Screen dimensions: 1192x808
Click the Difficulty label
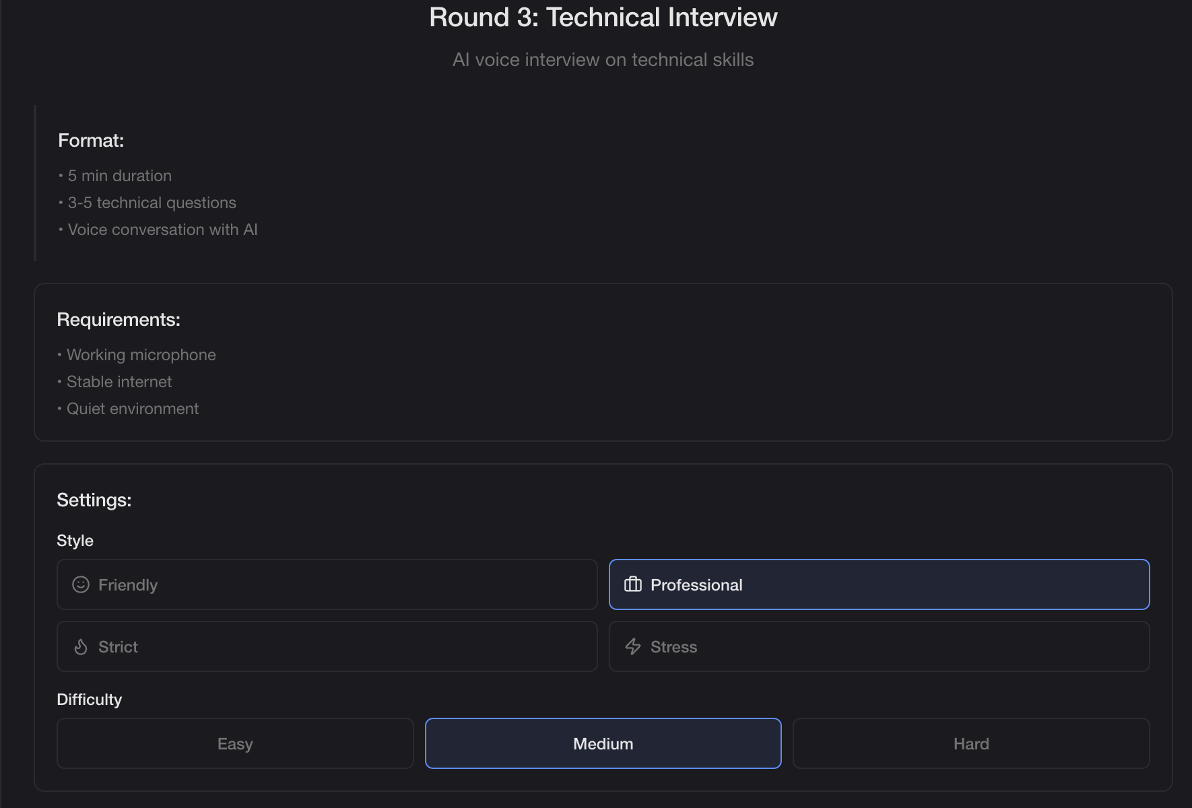click(x=90, y=700)
